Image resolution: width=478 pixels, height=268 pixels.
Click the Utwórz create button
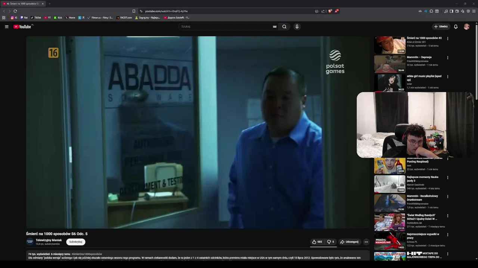tap(441, 26)
